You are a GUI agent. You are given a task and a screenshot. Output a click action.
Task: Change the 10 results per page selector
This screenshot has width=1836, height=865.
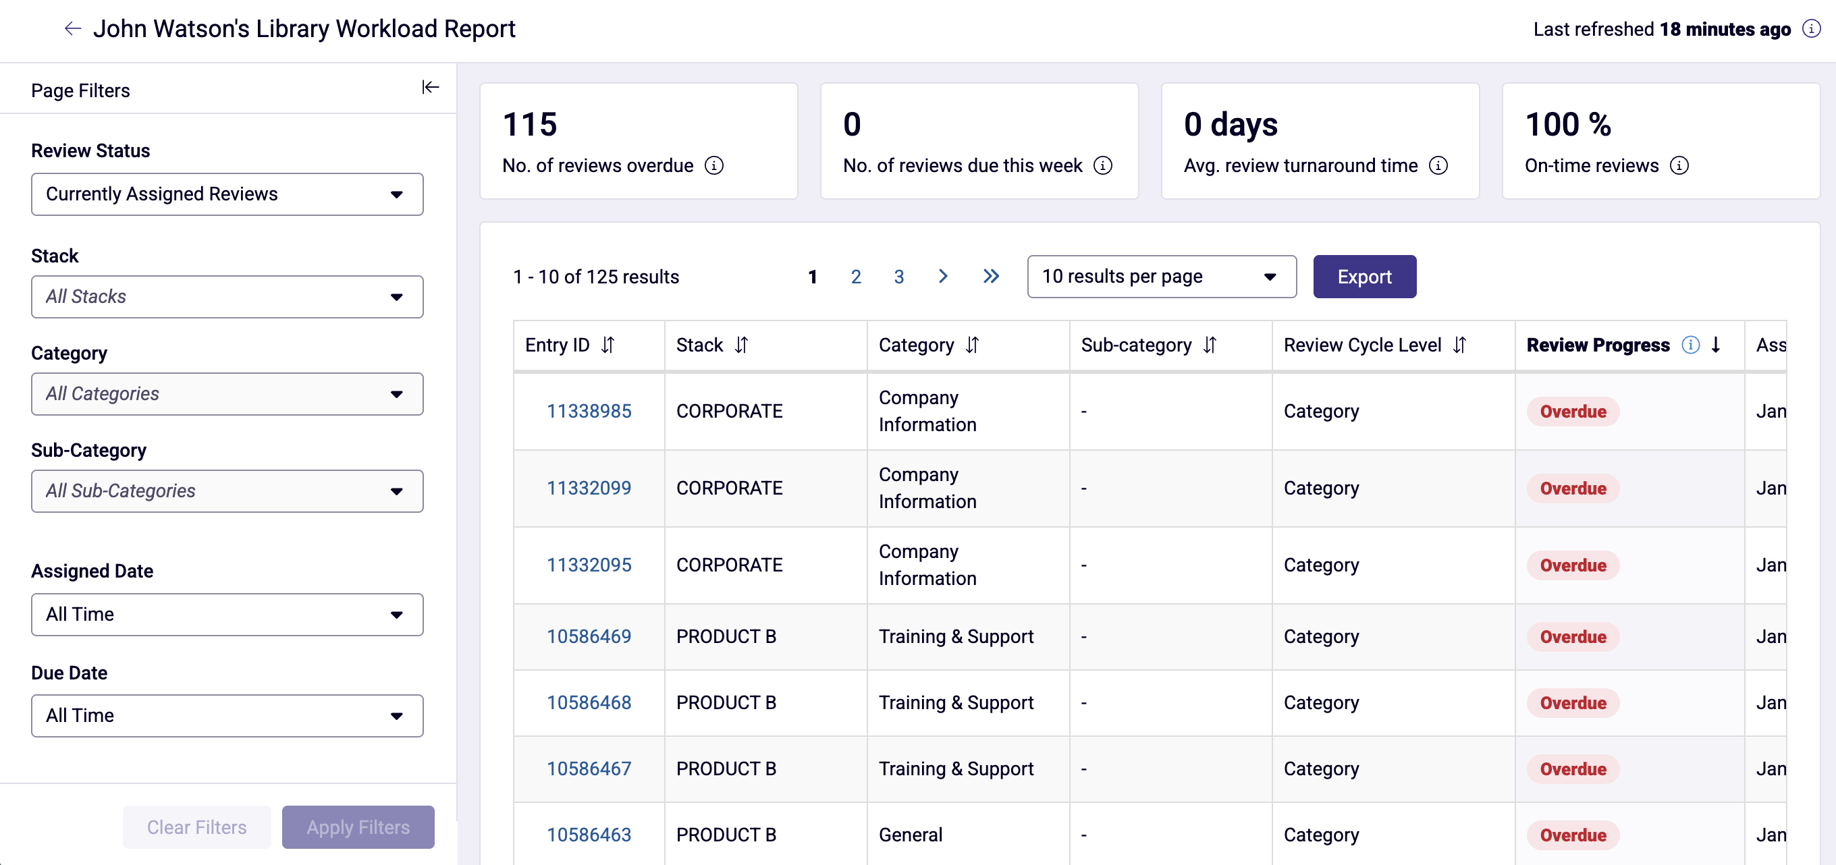1162,277
